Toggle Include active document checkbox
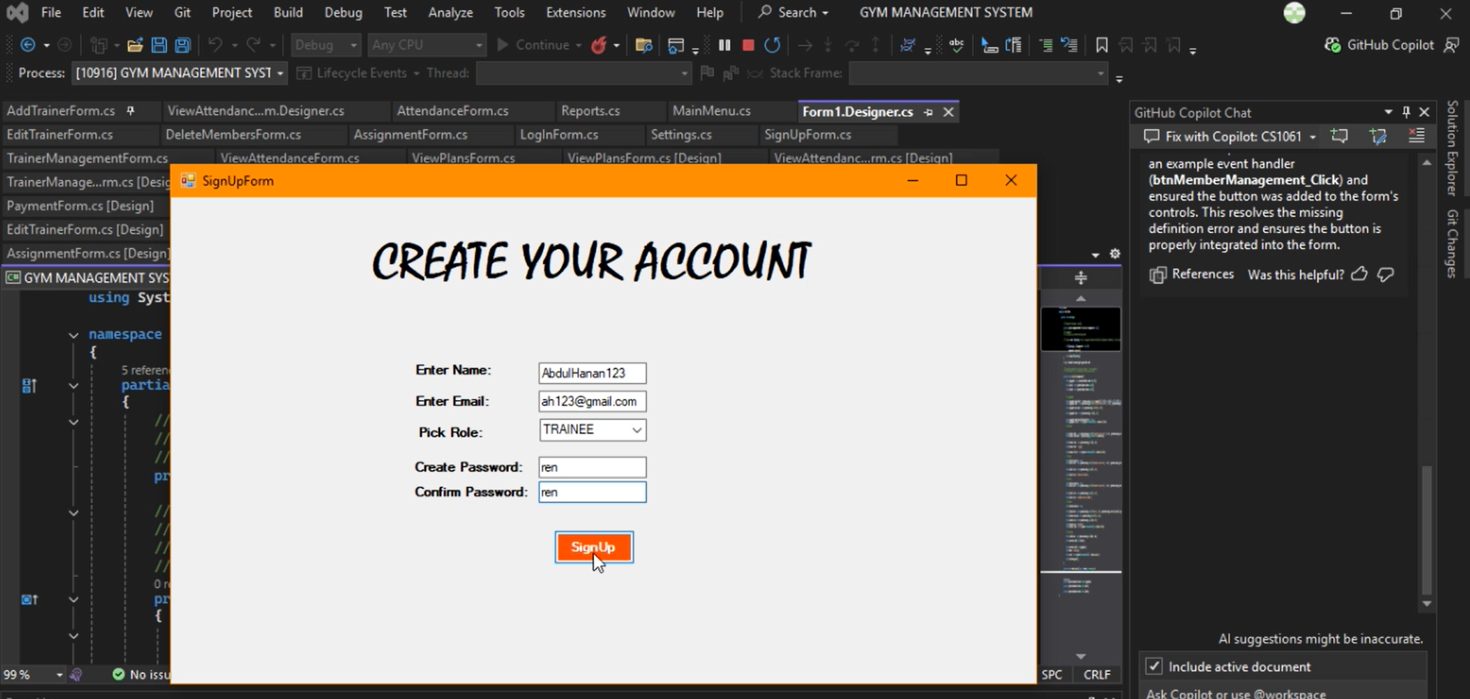Screen dimensions: 1470x699 coord(1154,666)
